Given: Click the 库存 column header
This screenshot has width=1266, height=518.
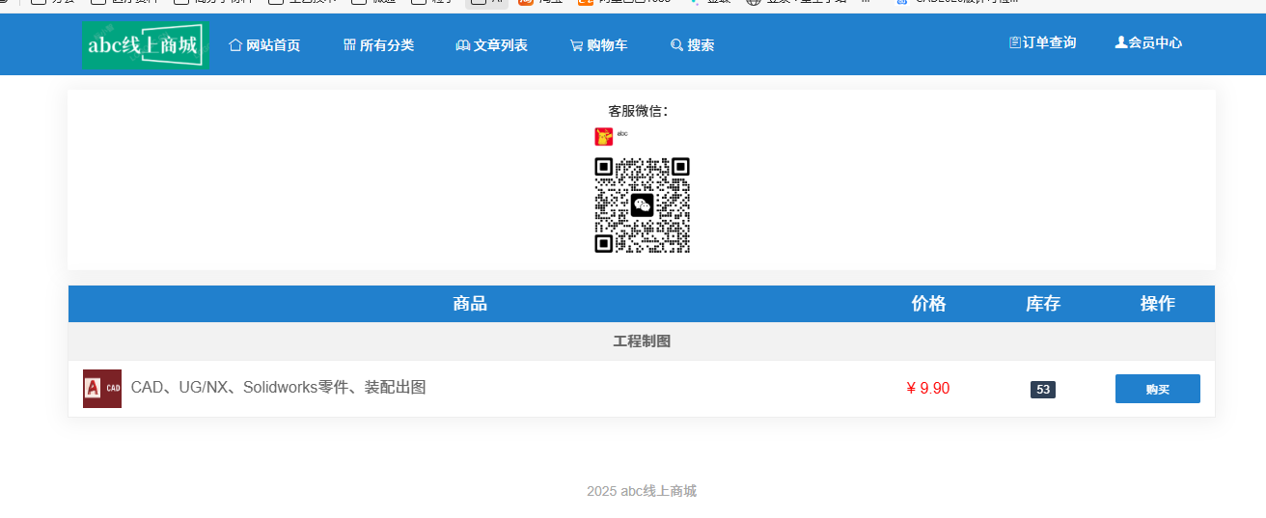Looking at the screenshot, I should [x=1042, y=304].
